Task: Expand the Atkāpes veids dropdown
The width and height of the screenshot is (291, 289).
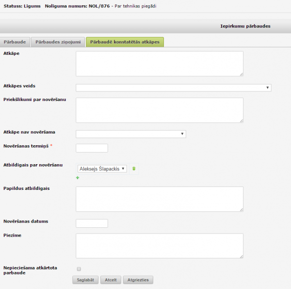Action: click(173, 87)
